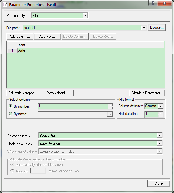Select the Aisle cell in the table
Viewport: 174px width, 193px height.
coord(23,50)
